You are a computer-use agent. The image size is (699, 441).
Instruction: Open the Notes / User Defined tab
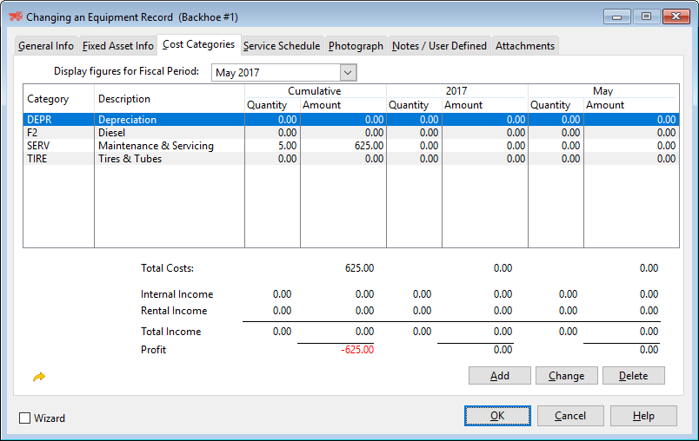(439, 46)
